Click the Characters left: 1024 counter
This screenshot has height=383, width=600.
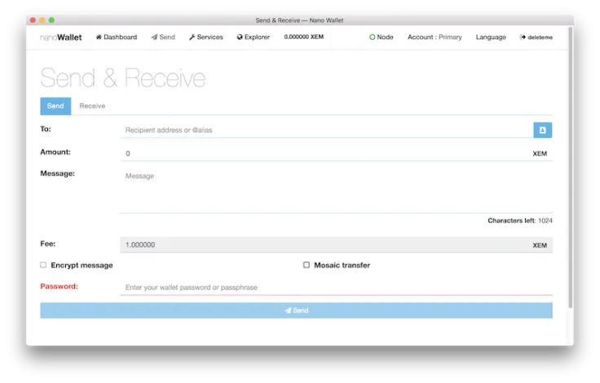pyautogui.click(x=519, y=220)
